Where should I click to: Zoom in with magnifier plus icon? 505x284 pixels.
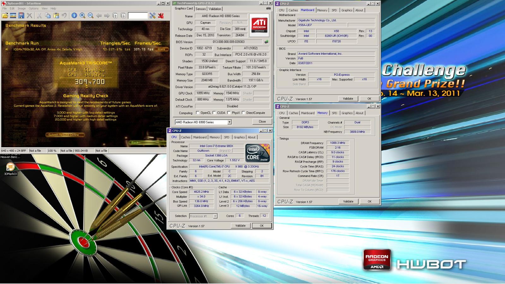coord(82,15)
